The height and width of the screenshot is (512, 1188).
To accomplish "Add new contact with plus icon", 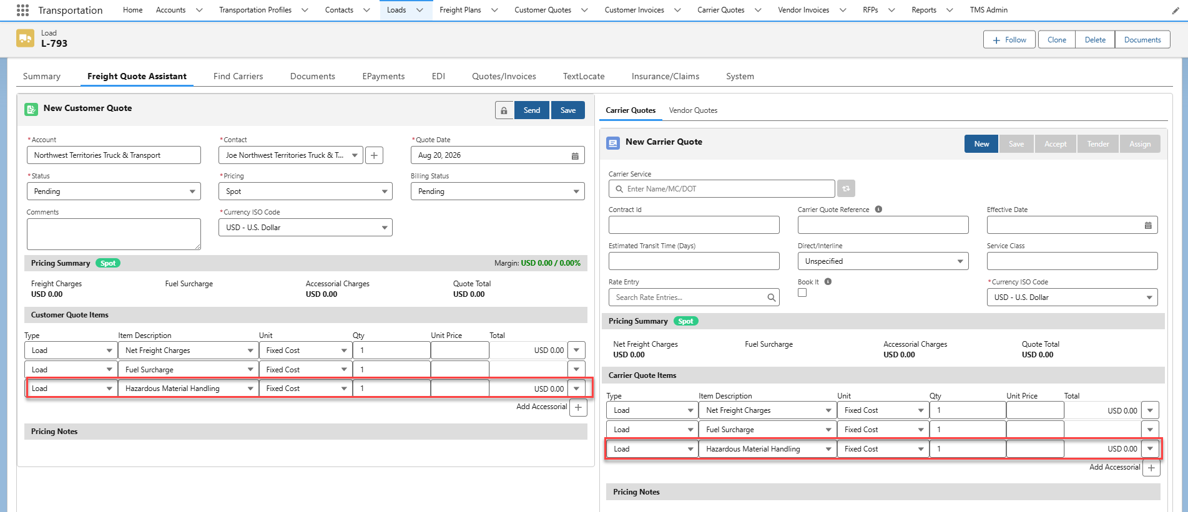I will pos(374,155).
